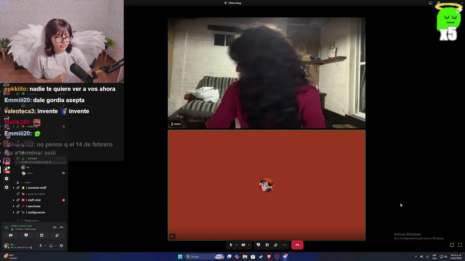This screenshot has width=465, height=261.
Task: Open Task View on the taskbar
Action: (229, 257)
